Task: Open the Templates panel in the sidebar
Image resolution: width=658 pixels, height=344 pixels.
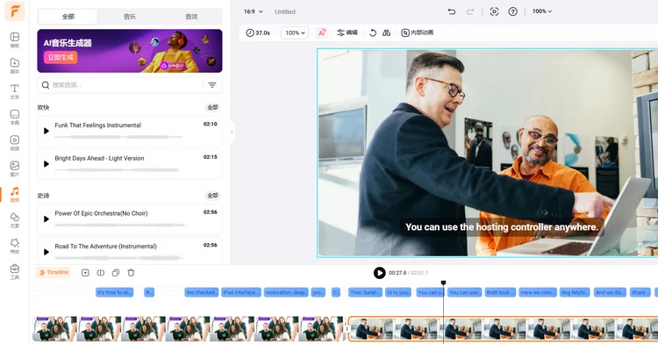Action: pos(15,39)
